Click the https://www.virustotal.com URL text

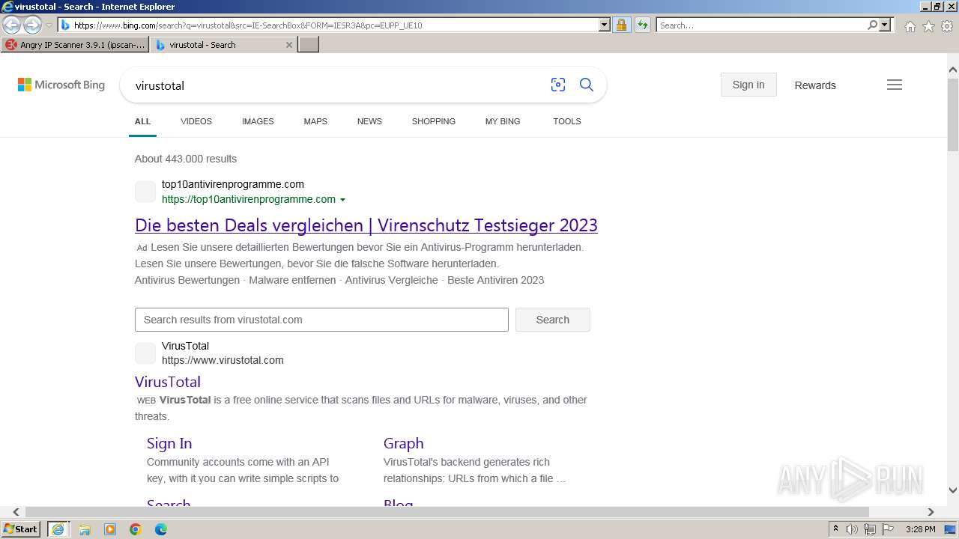click(x=223, y=360)
